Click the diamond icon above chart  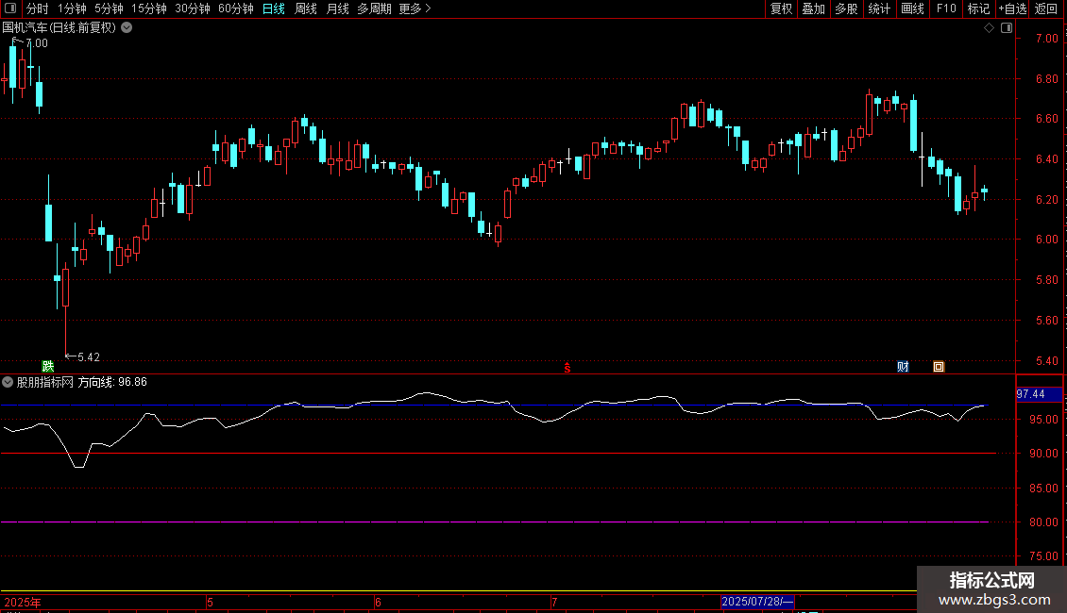(x=990, y=28)
